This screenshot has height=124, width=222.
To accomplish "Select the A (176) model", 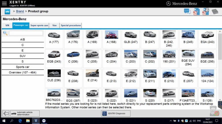I will 73,39.
